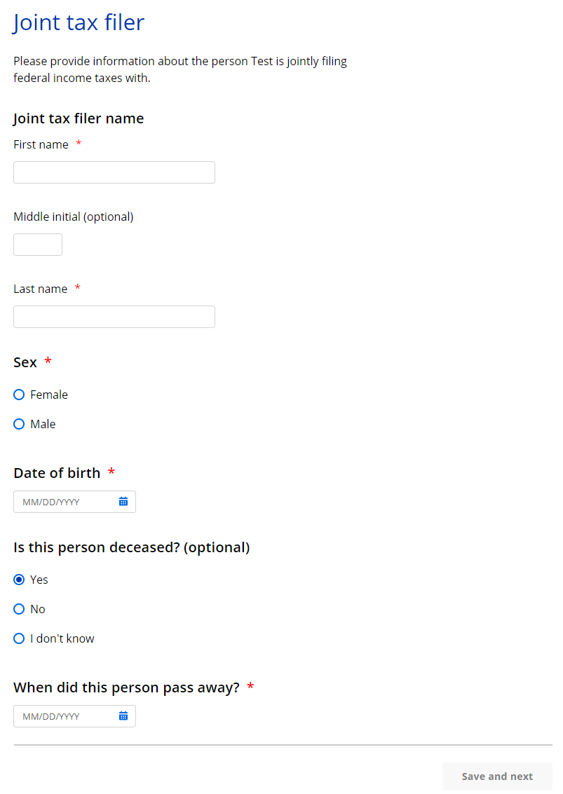Click the "When did this person pass away?" label
This screenshot has width=563, height=794.
[x=126, y=687]
